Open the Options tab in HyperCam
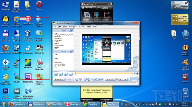This screenshot has width=192, height=107. 103,8
